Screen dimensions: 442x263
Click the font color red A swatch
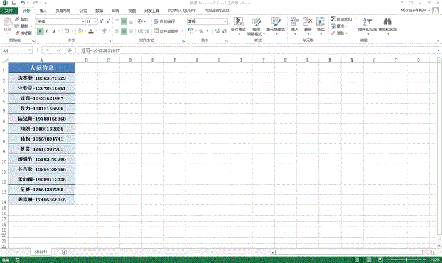[91, 31]
